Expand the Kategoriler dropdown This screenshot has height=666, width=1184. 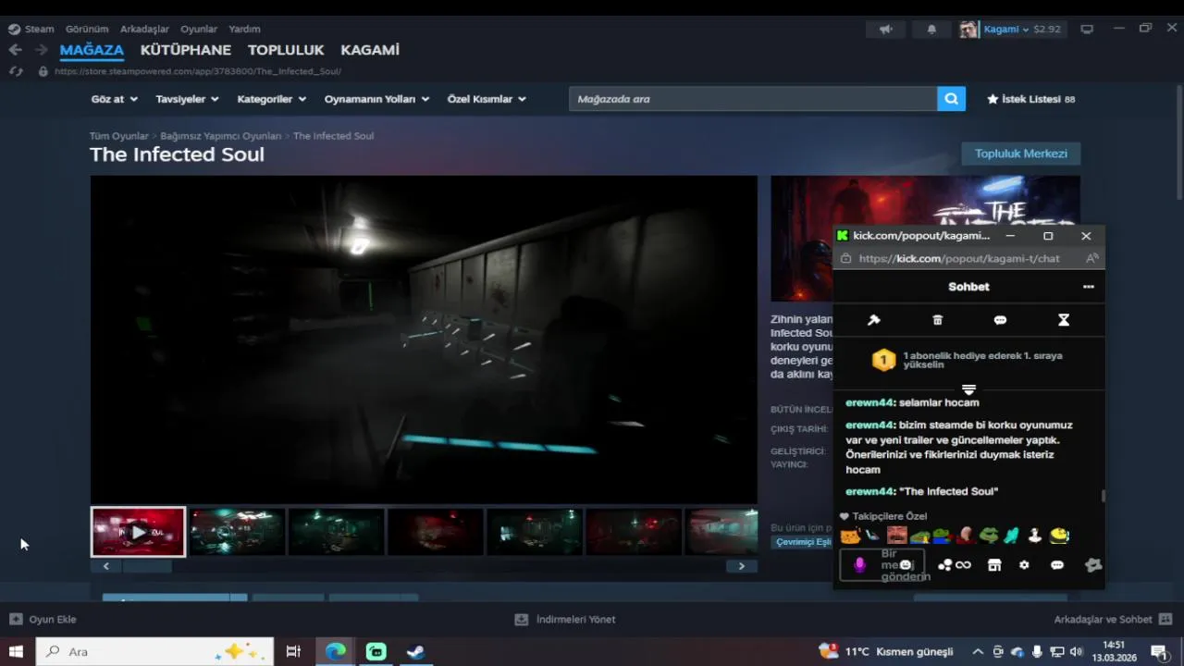pos(271,99)
